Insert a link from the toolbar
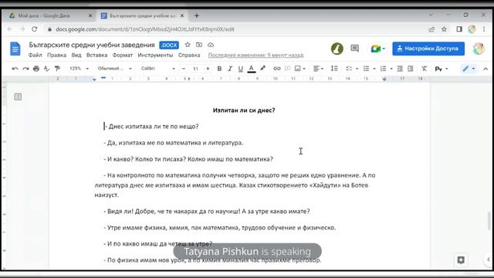 coord(277,69)
